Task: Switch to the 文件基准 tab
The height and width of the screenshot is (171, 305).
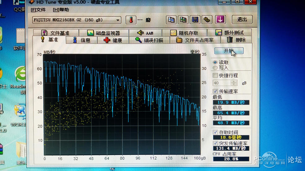Action: click(56, 33)
